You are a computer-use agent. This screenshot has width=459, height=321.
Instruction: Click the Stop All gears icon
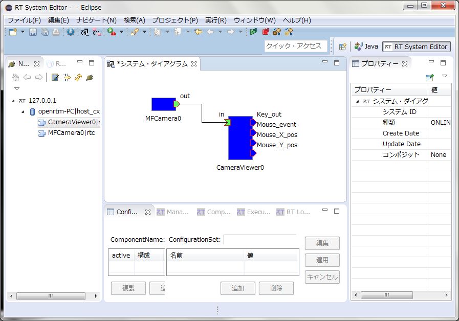(x=289, y=32)
